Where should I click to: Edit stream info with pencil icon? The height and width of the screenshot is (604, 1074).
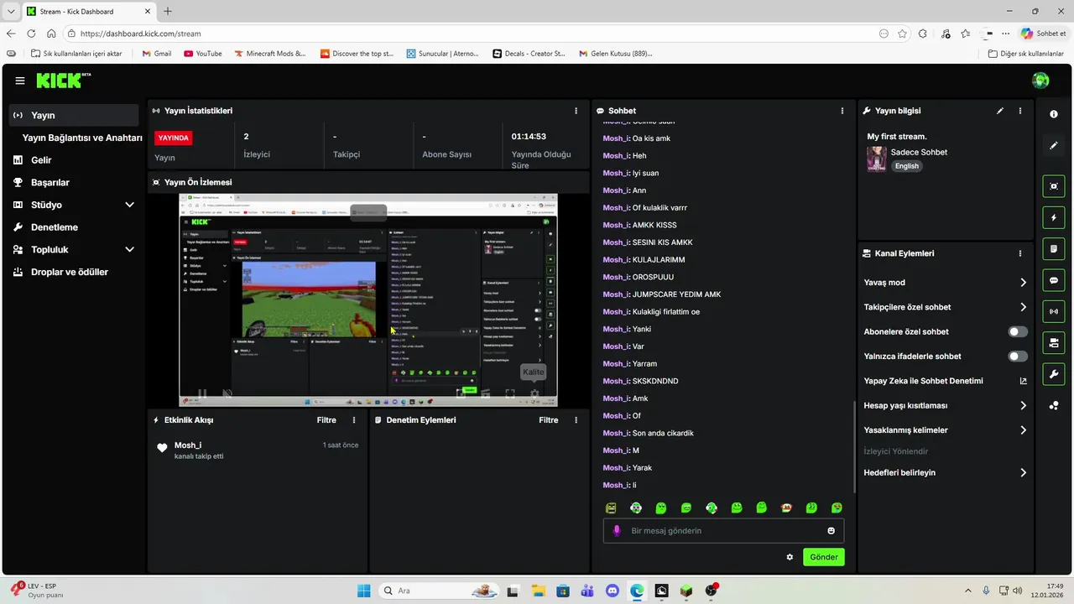1000,111
